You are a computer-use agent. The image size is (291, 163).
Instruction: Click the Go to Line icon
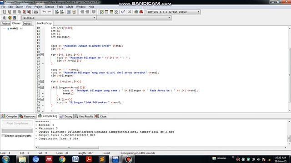(x=74, y=12)
